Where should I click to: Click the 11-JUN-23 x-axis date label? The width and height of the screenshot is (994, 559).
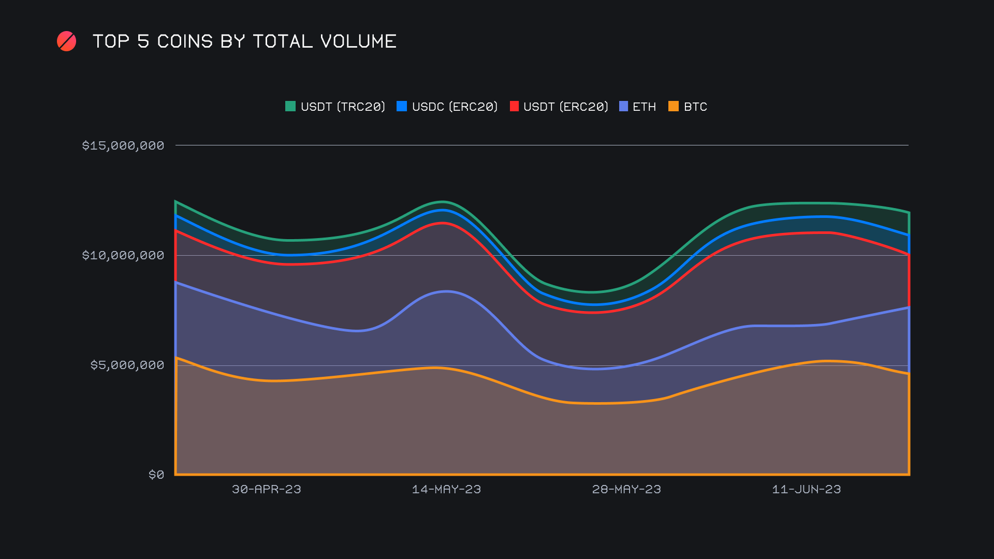click(806, 489)
